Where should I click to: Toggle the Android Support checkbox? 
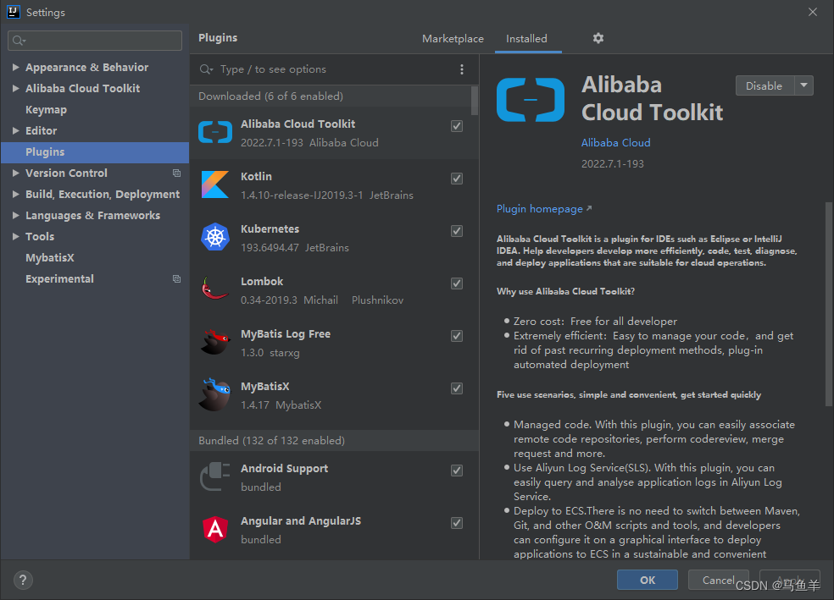pyautogui.click(x=457, y=471)
